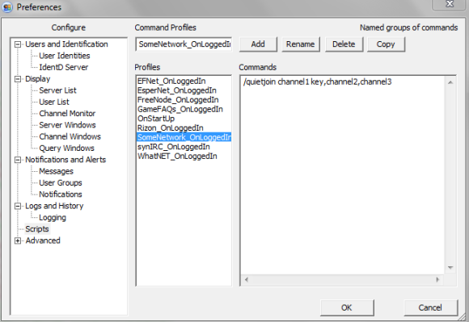Collapse the Display tree node

click(x=18, y=79)
